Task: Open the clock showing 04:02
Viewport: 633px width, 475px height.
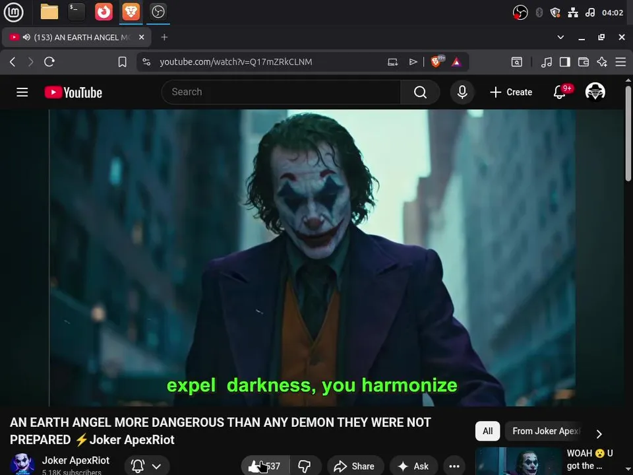Action: 613,13
